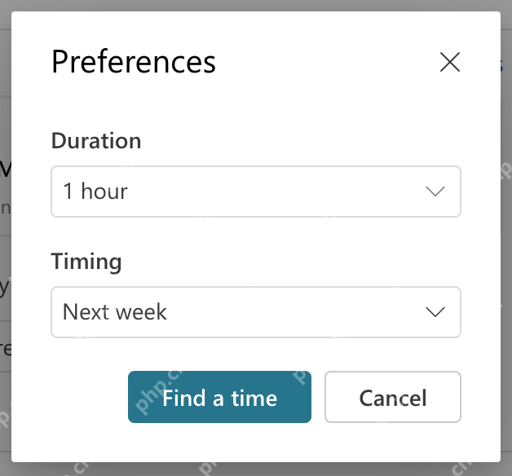
Task: Click the Timing field label
Action: pos(86,262)
